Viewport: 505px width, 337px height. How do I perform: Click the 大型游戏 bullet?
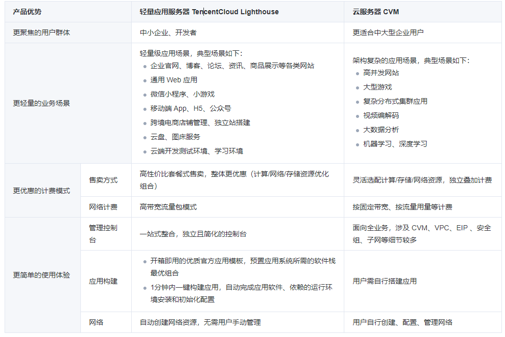(377, 87)
